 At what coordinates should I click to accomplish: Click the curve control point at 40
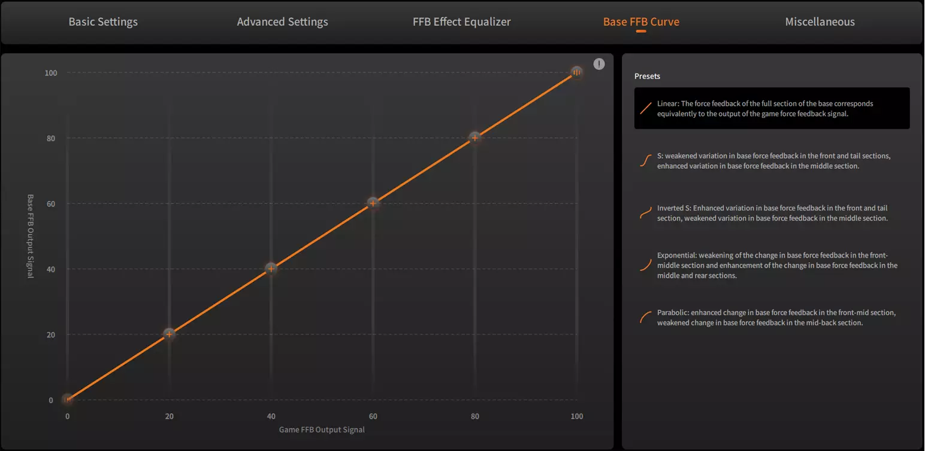(x=271, y=269)
